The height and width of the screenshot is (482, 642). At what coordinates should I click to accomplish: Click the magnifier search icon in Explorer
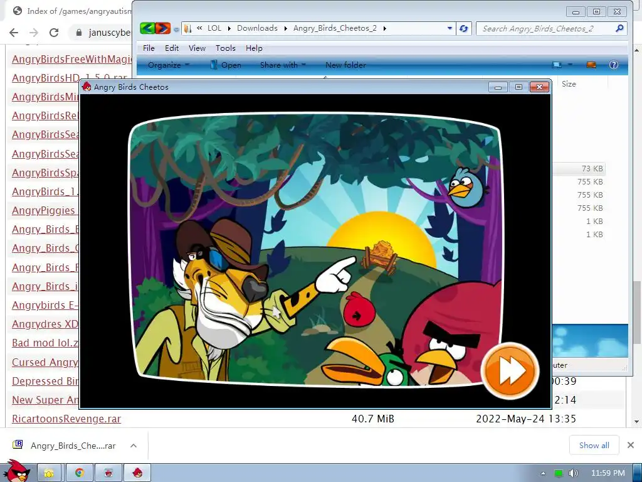(x=619, y=28)
